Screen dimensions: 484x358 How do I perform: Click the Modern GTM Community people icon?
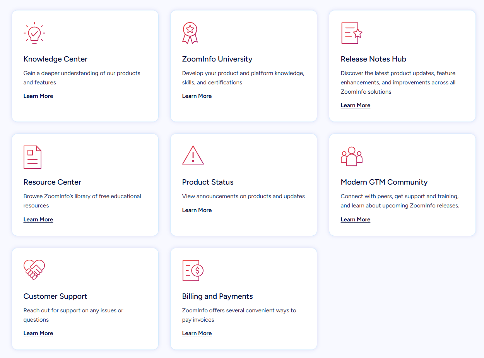click(352, 156)
